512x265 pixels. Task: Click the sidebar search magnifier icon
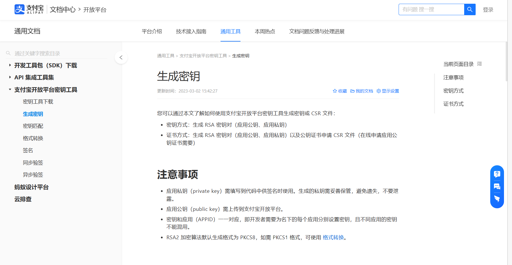click(8, 53)
